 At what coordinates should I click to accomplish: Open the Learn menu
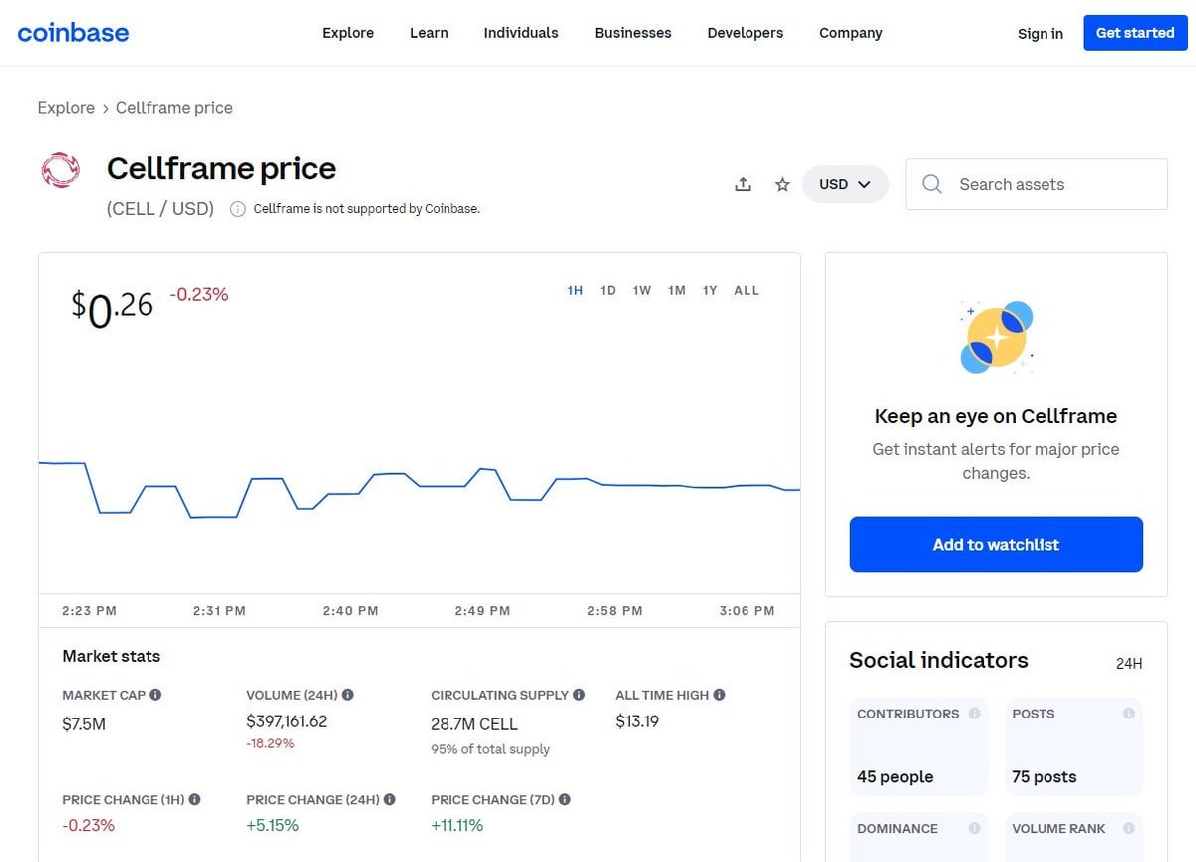coord(429,33)
